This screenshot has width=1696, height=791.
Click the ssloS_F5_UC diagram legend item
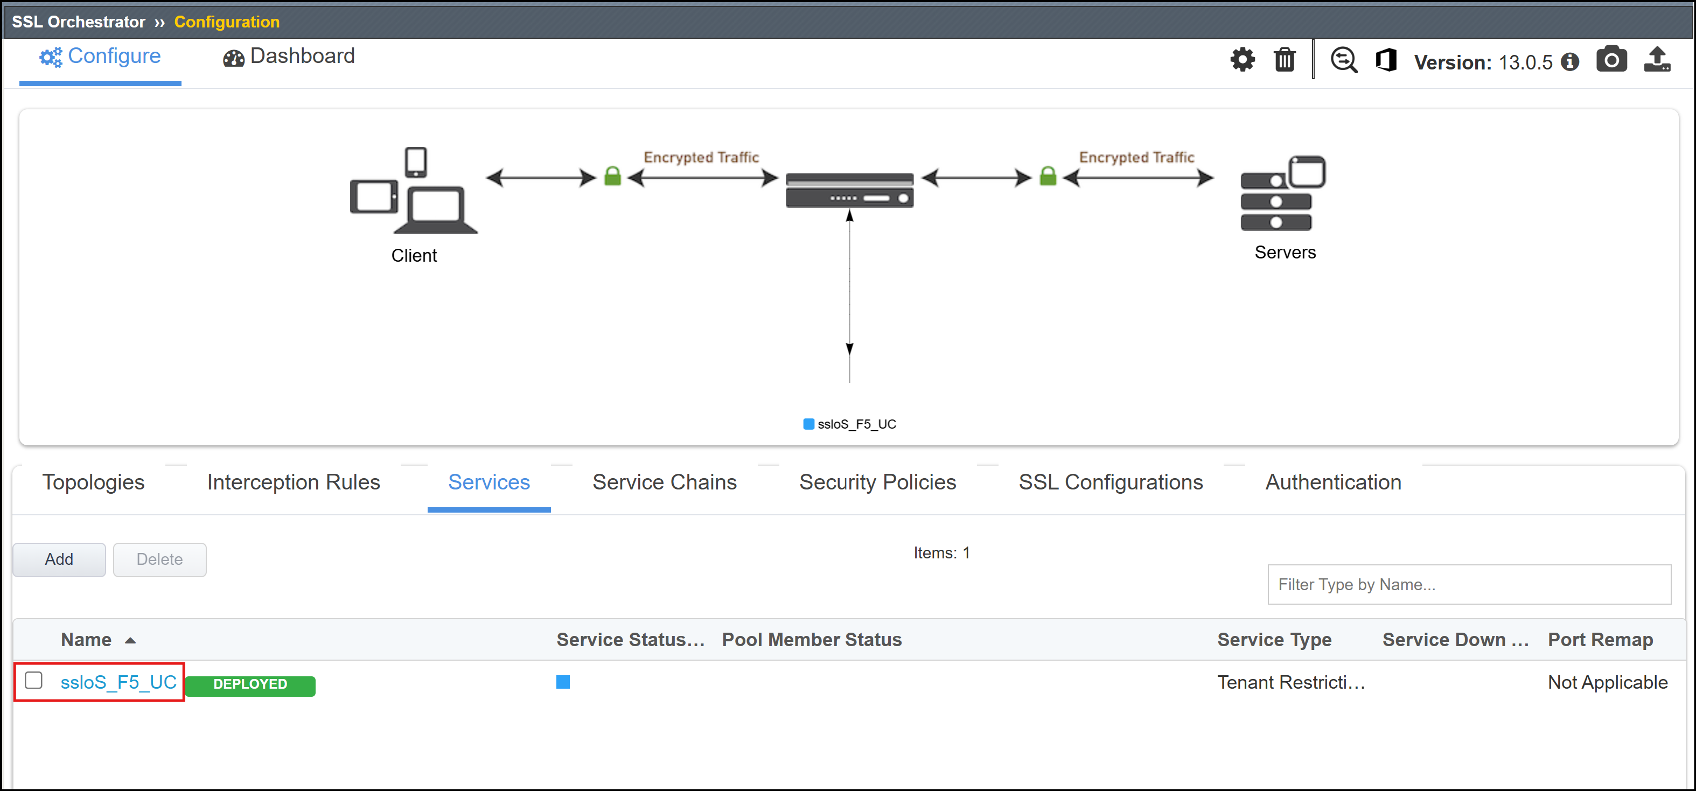point(849,424)
